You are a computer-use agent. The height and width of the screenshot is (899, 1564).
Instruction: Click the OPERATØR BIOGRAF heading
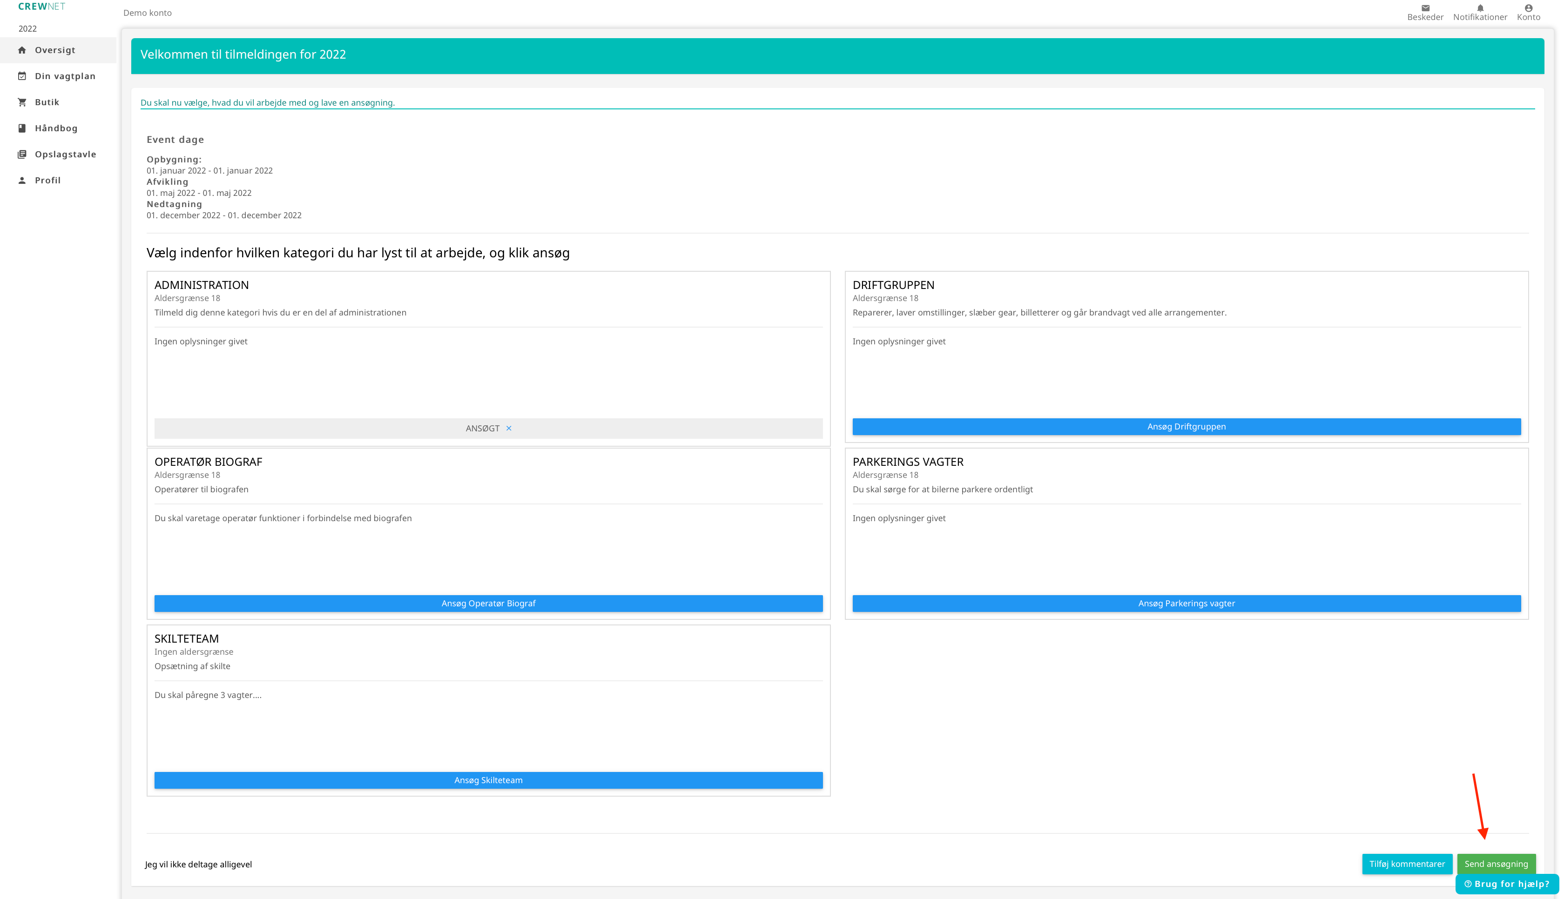click(208, 462)
